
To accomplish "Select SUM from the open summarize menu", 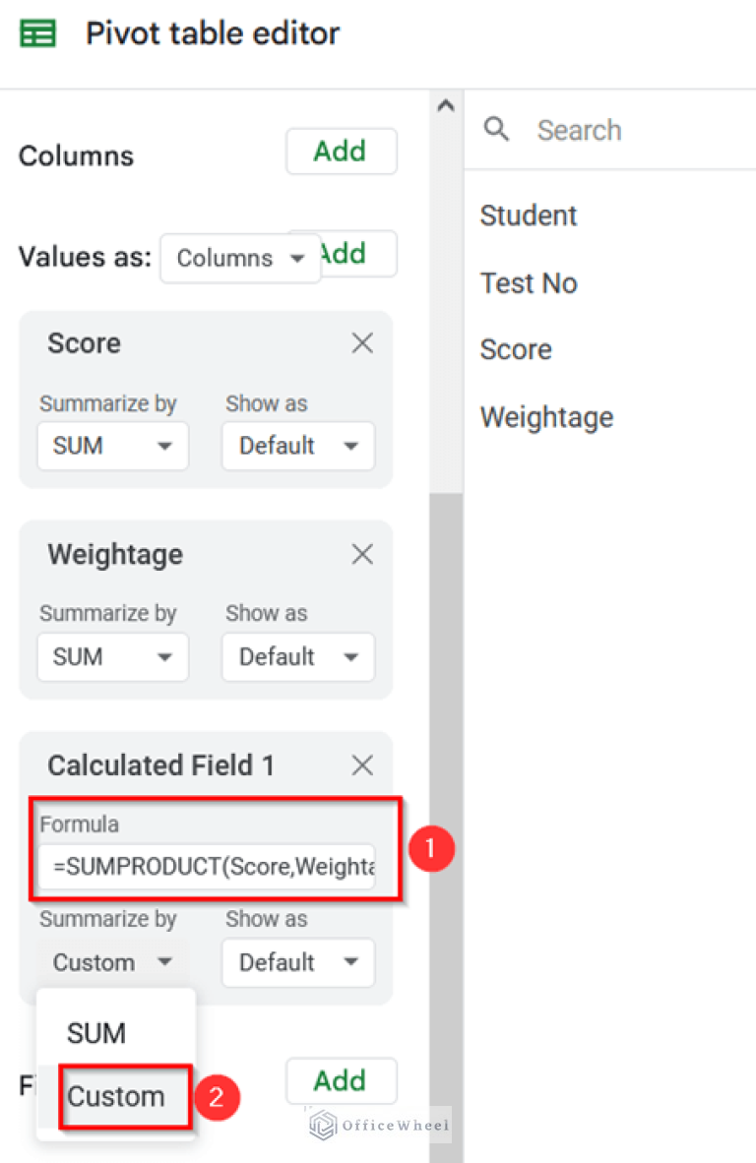I will 95,1033.
